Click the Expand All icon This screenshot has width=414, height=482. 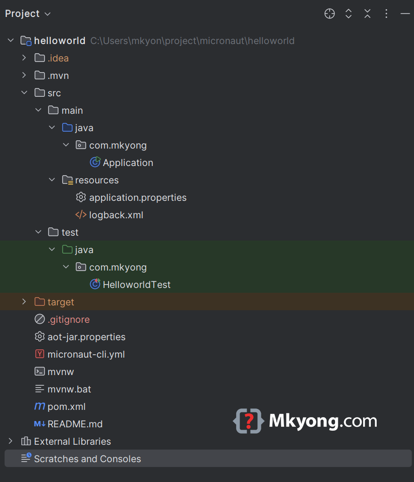[x=349, y=14]
